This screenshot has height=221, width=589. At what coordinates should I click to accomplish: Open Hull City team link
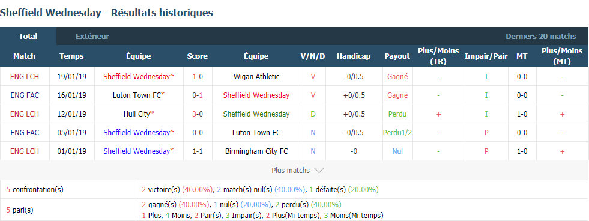137,114
